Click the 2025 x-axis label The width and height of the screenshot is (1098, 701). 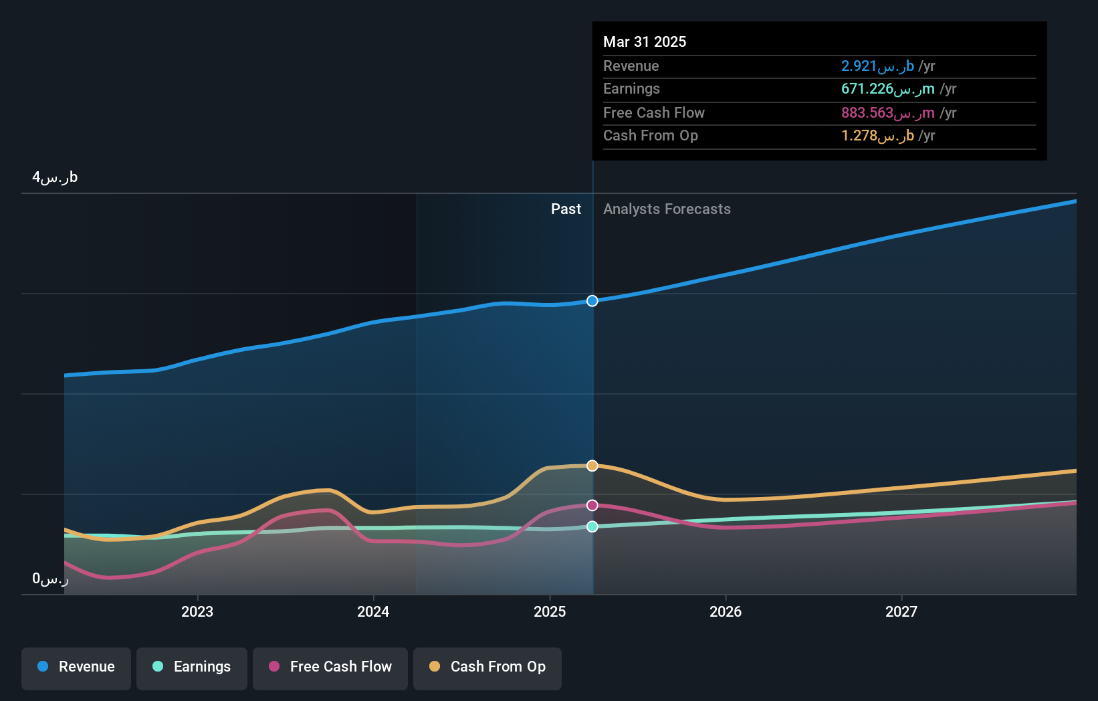(x=550, y=611)
